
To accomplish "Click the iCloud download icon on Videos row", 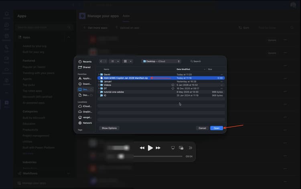I will (x=173, y=85).
